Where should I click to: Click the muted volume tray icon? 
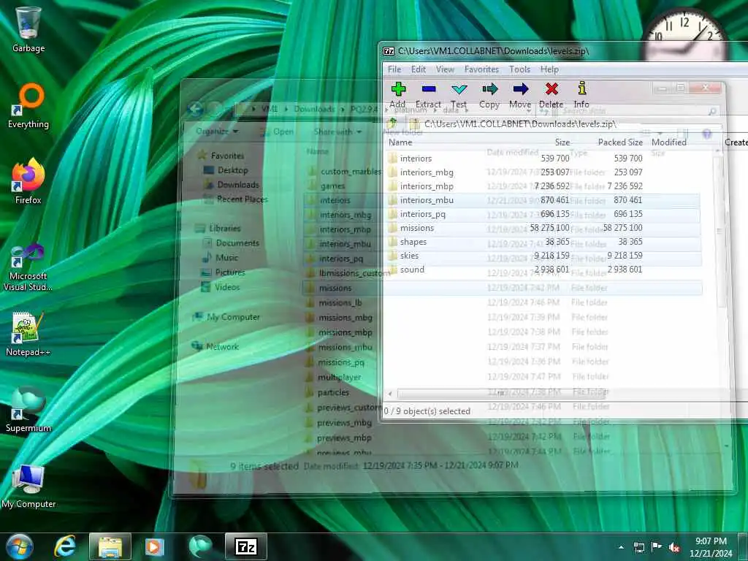click(674, 547)
